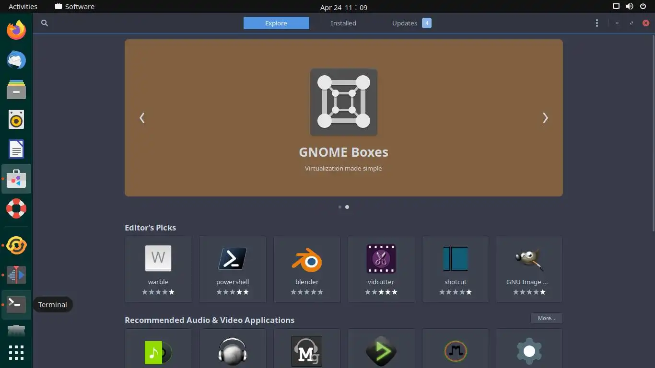Open the shotcut app card
655x368 pixels.
456,269
